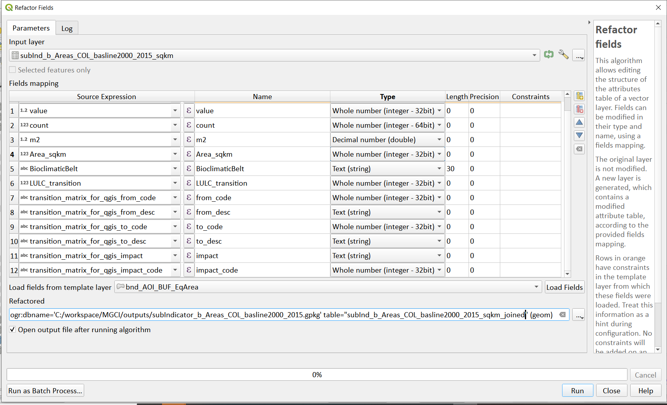Move selected field up arrow icon

point(579,123)
